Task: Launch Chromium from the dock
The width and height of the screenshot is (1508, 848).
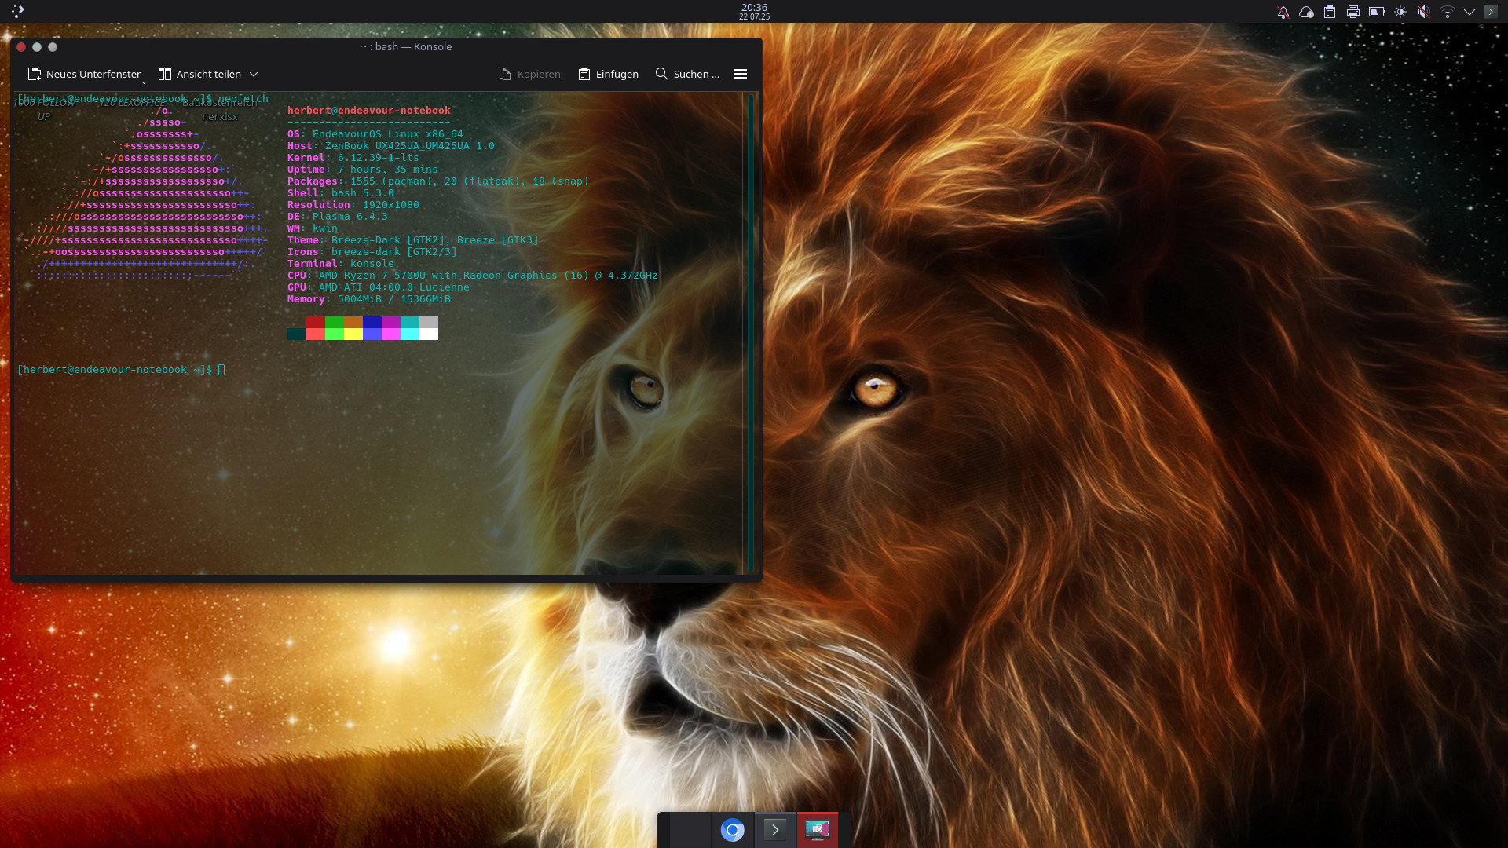Action: click(732, 830)
